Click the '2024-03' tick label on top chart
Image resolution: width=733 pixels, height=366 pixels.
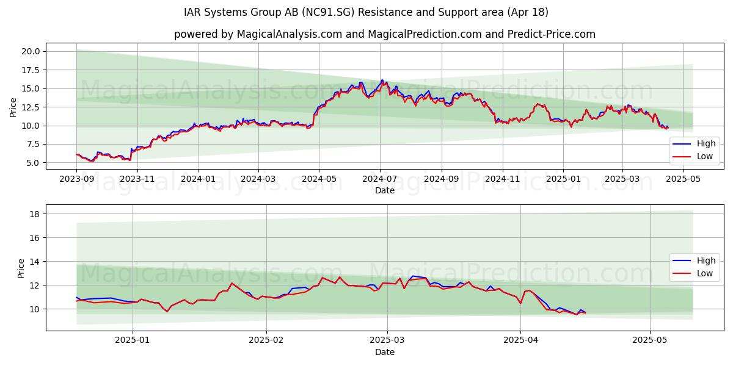(258, 180)
